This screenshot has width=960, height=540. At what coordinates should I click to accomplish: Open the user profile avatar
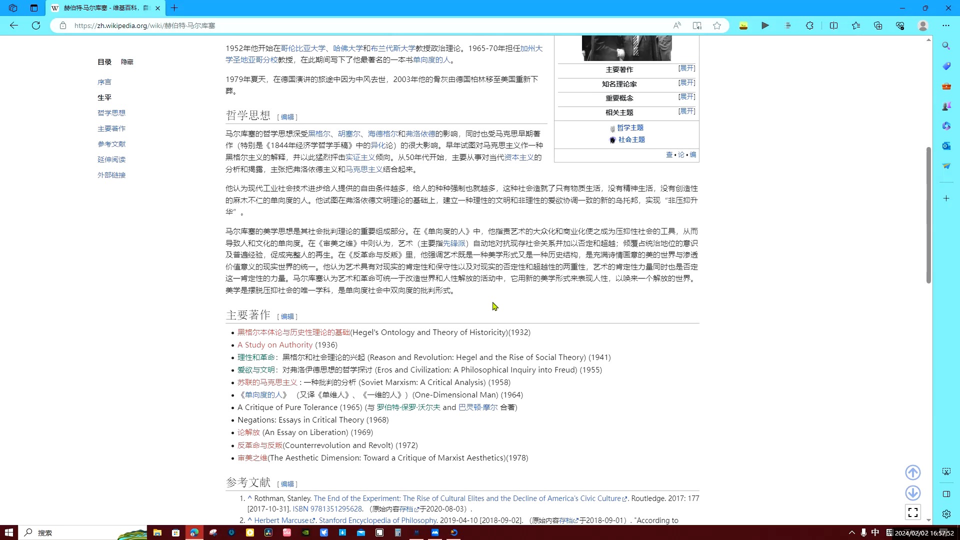coord(923,25)
